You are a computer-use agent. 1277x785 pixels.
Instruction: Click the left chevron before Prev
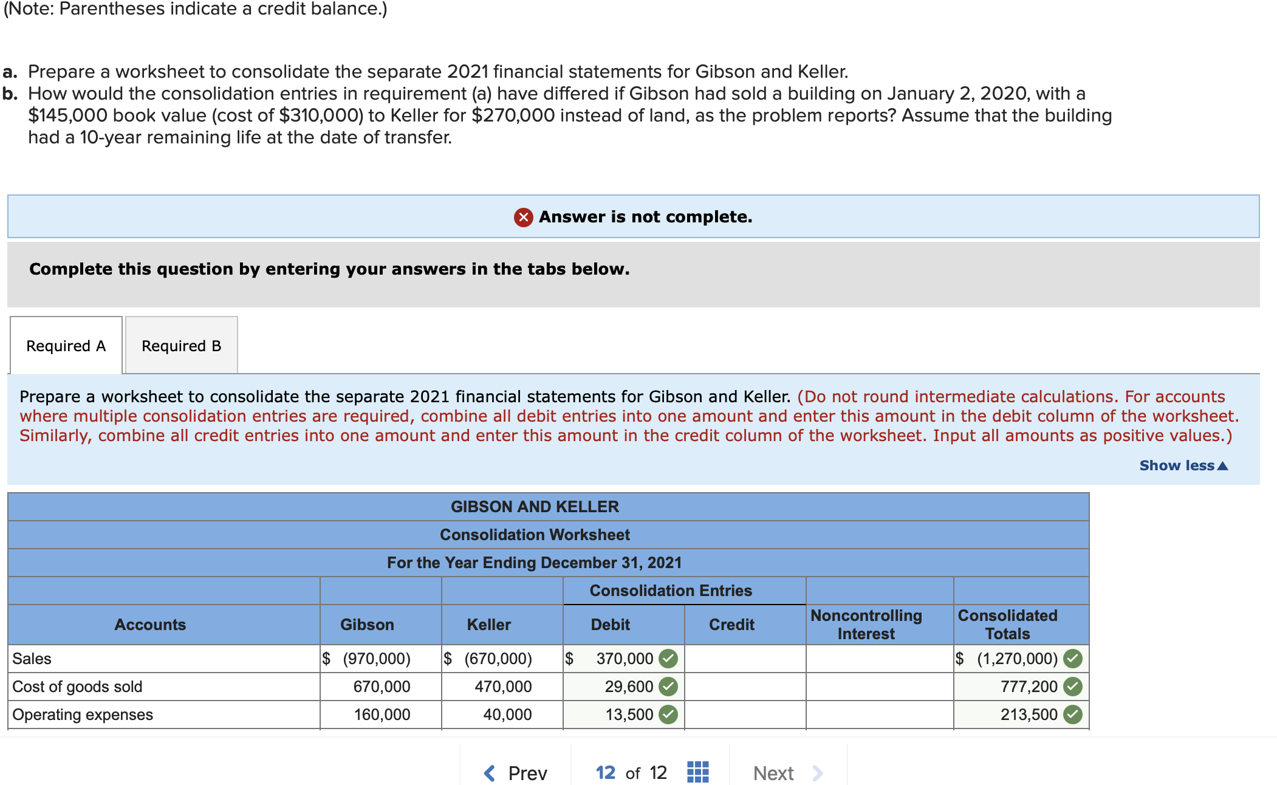(x=489, y=772)
